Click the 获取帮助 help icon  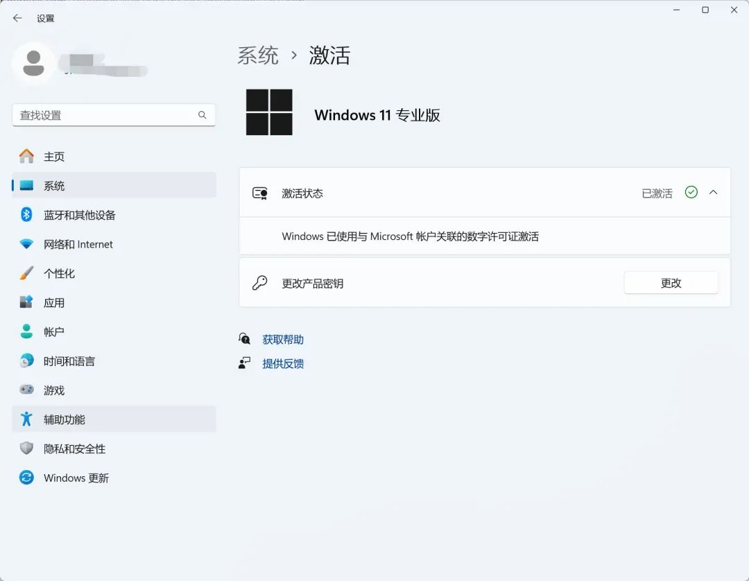[245, 339]
